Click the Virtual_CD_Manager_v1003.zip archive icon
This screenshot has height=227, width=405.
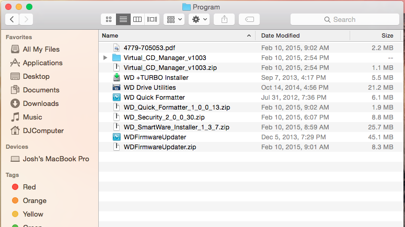point(117,68)
